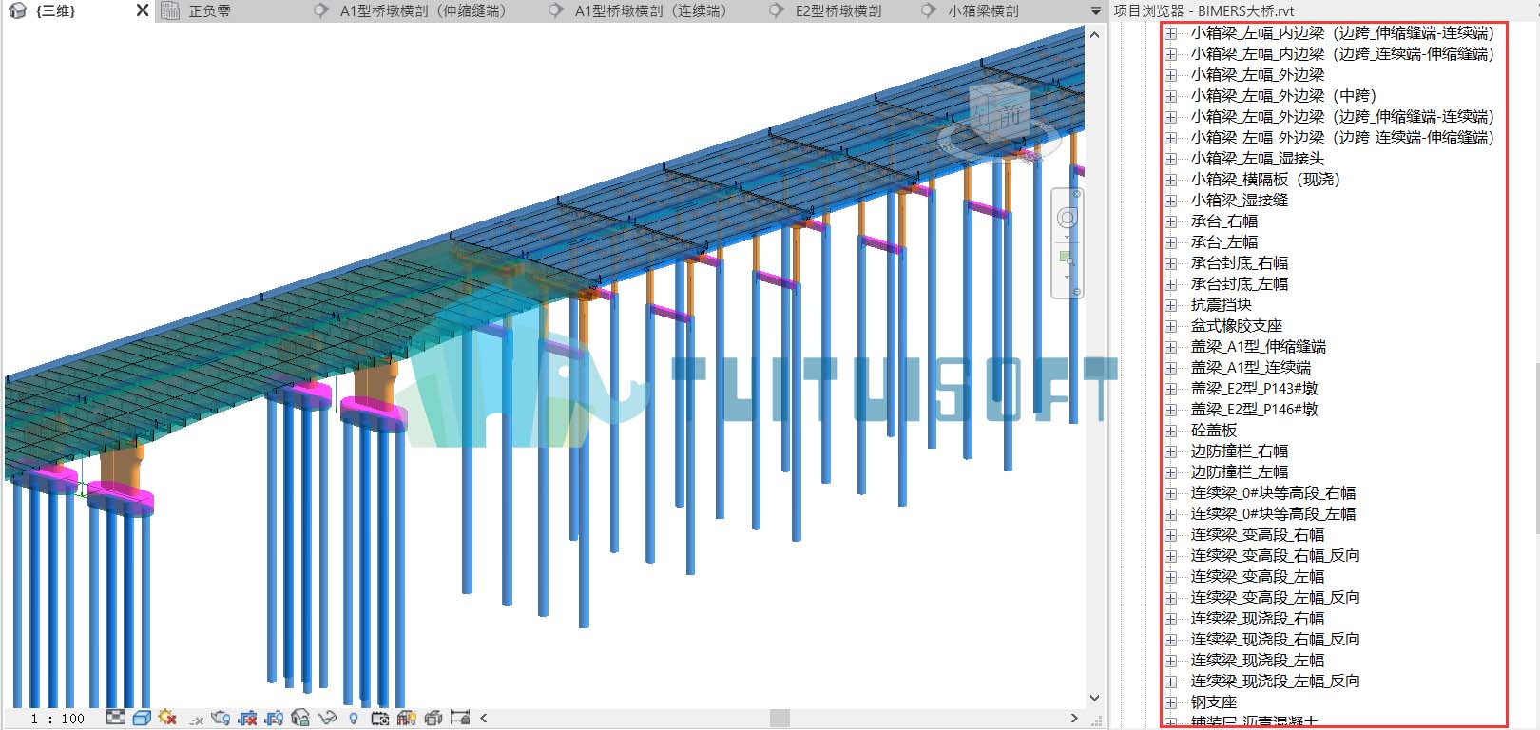Toggle Shadows icon in view control bar
1540x730 pixels.
pyautogui.click(x=196, y=719)
